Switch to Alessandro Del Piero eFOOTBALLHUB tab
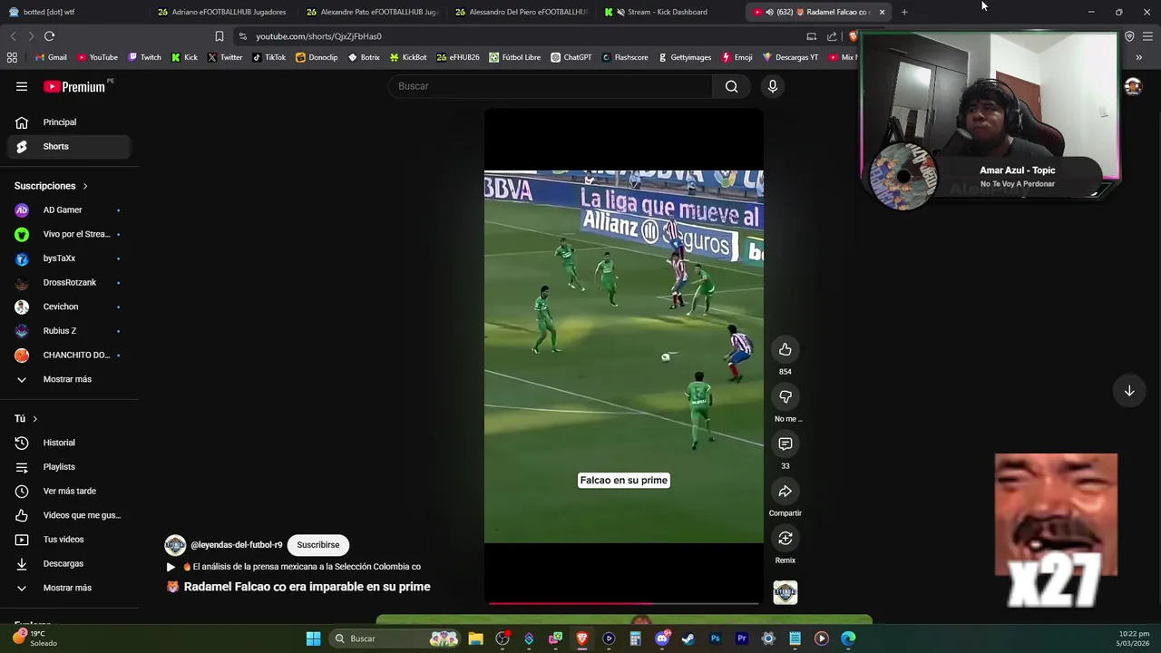1161x653 pixels. 522,12
